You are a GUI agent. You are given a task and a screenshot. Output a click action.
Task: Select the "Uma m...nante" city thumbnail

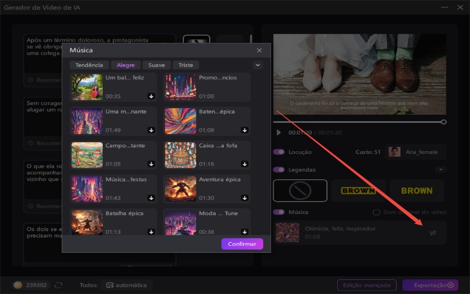(87, 121)
